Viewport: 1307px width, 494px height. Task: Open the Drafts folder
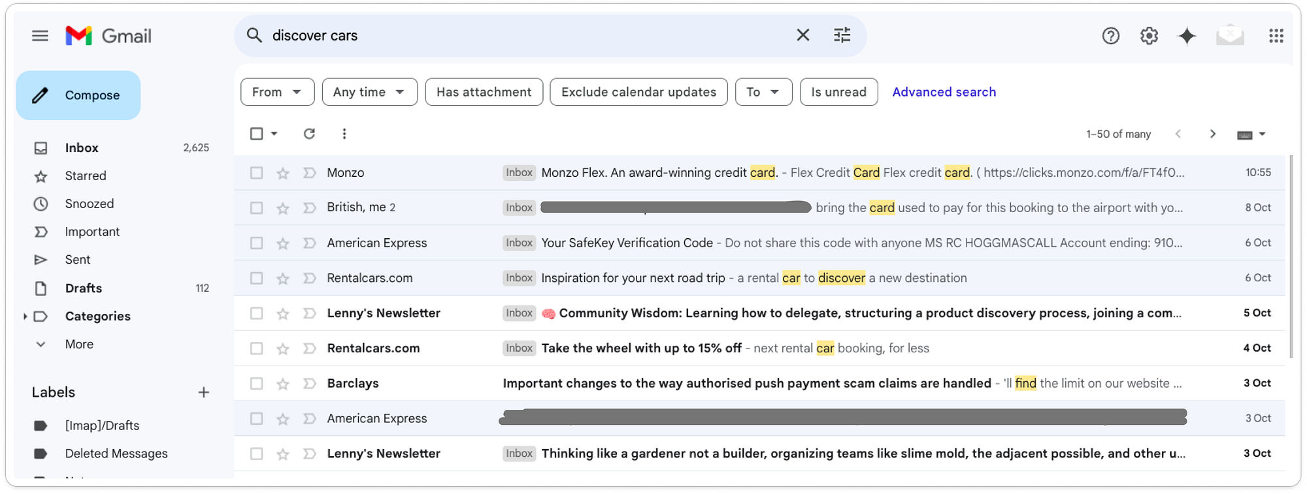point(84,288)
